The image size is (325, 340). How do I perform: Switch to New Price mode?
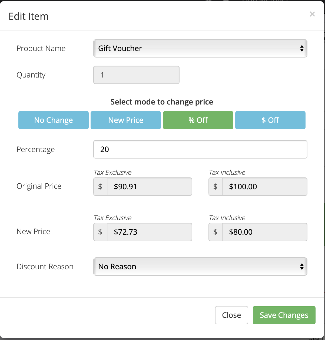(126, 120)
